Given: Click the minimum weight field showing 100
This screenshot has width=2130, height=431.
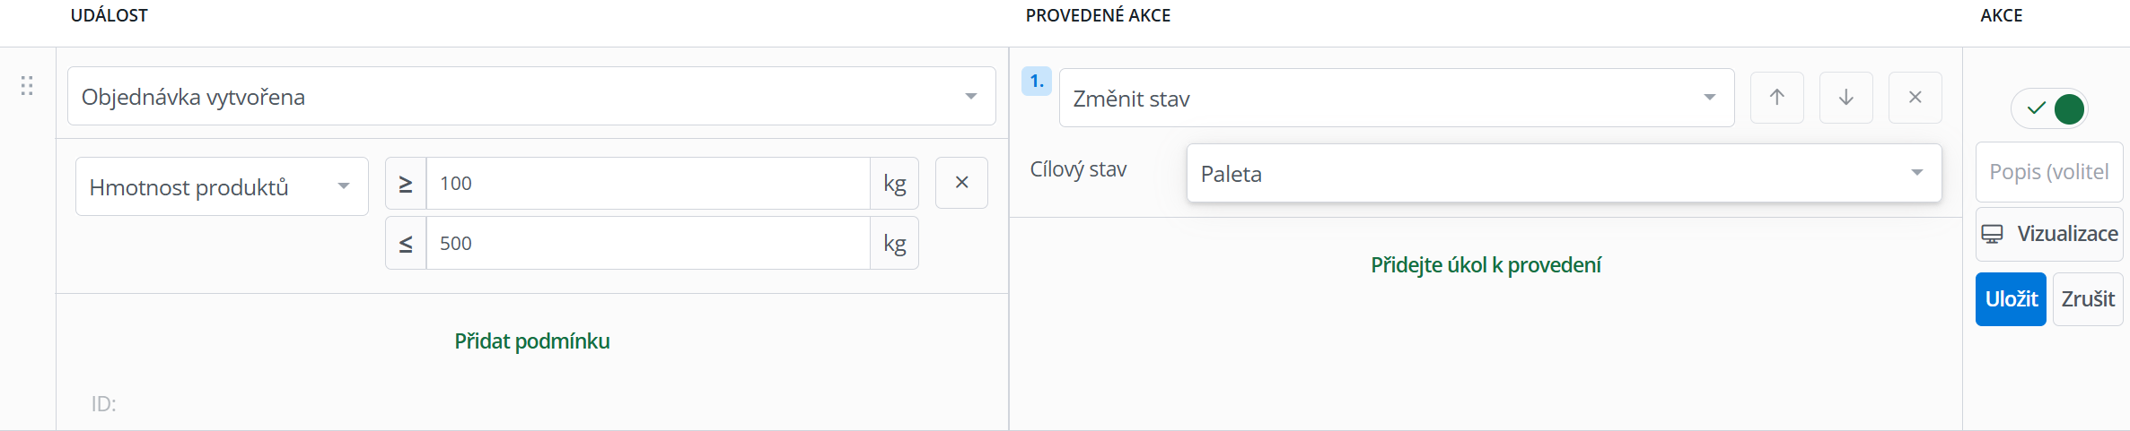Looking at the screenshot, I should tap(648, 184).
